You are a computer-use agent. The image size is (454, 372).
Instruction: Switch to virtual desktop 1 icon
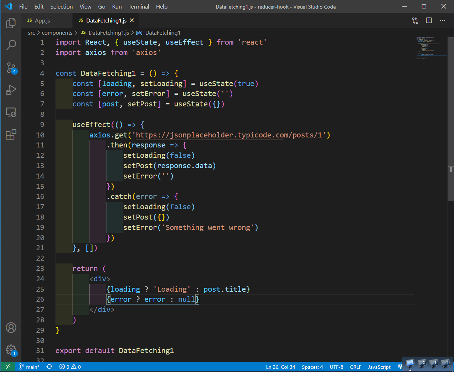(410, 363)
